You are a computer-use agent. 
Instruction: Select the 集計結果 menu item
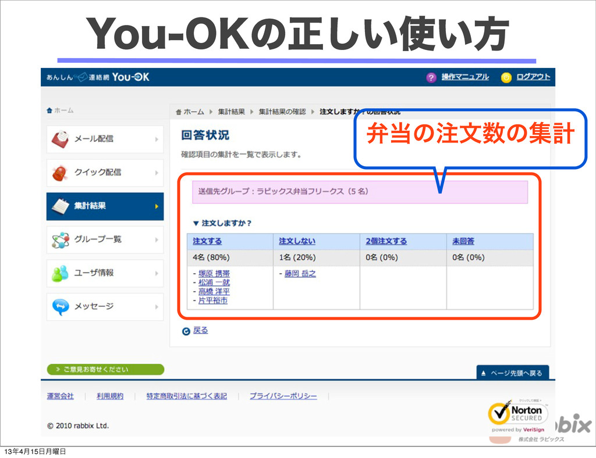pos(105,206)
